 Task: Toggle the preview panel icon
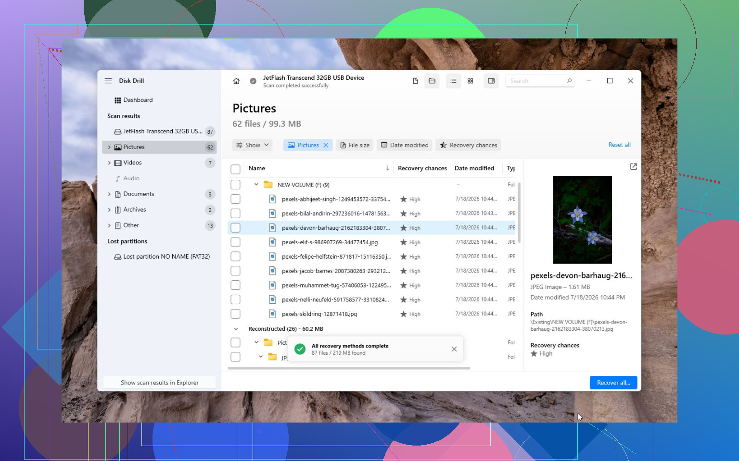[x=491, y=81]
